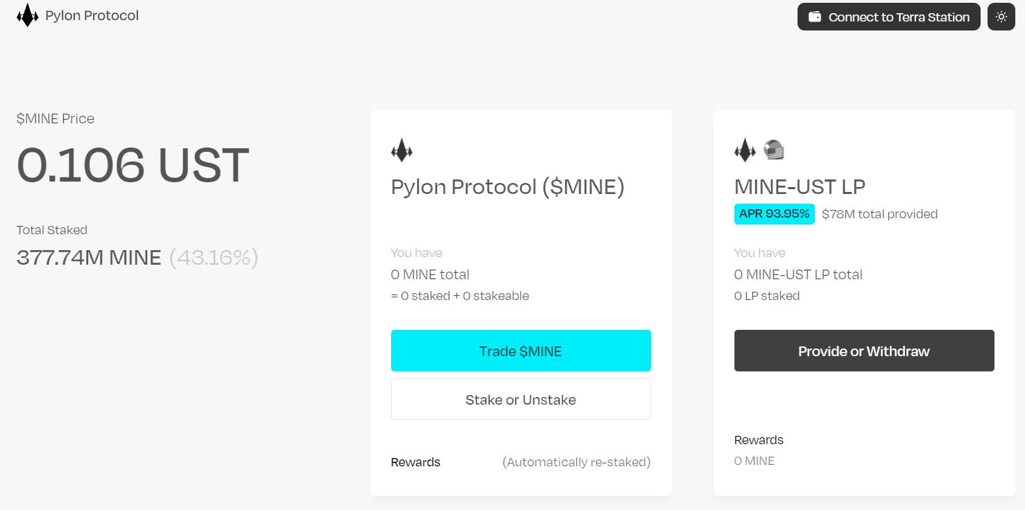Viewport: 1025px width, 510px height.
Task: Click the wallet icon in Connect button
Action: point(816,17)
